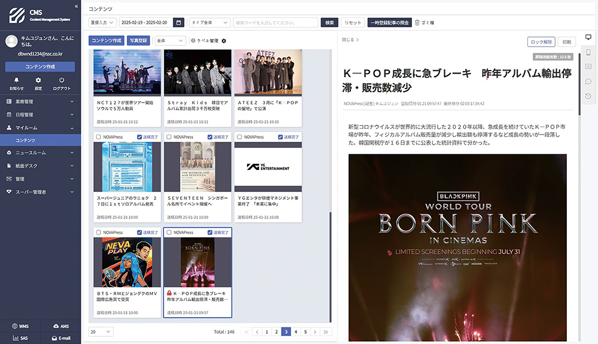This screenshot has height=344, width=598.
Task: Open the revision history icon
Action: click(x=588, y=96)
